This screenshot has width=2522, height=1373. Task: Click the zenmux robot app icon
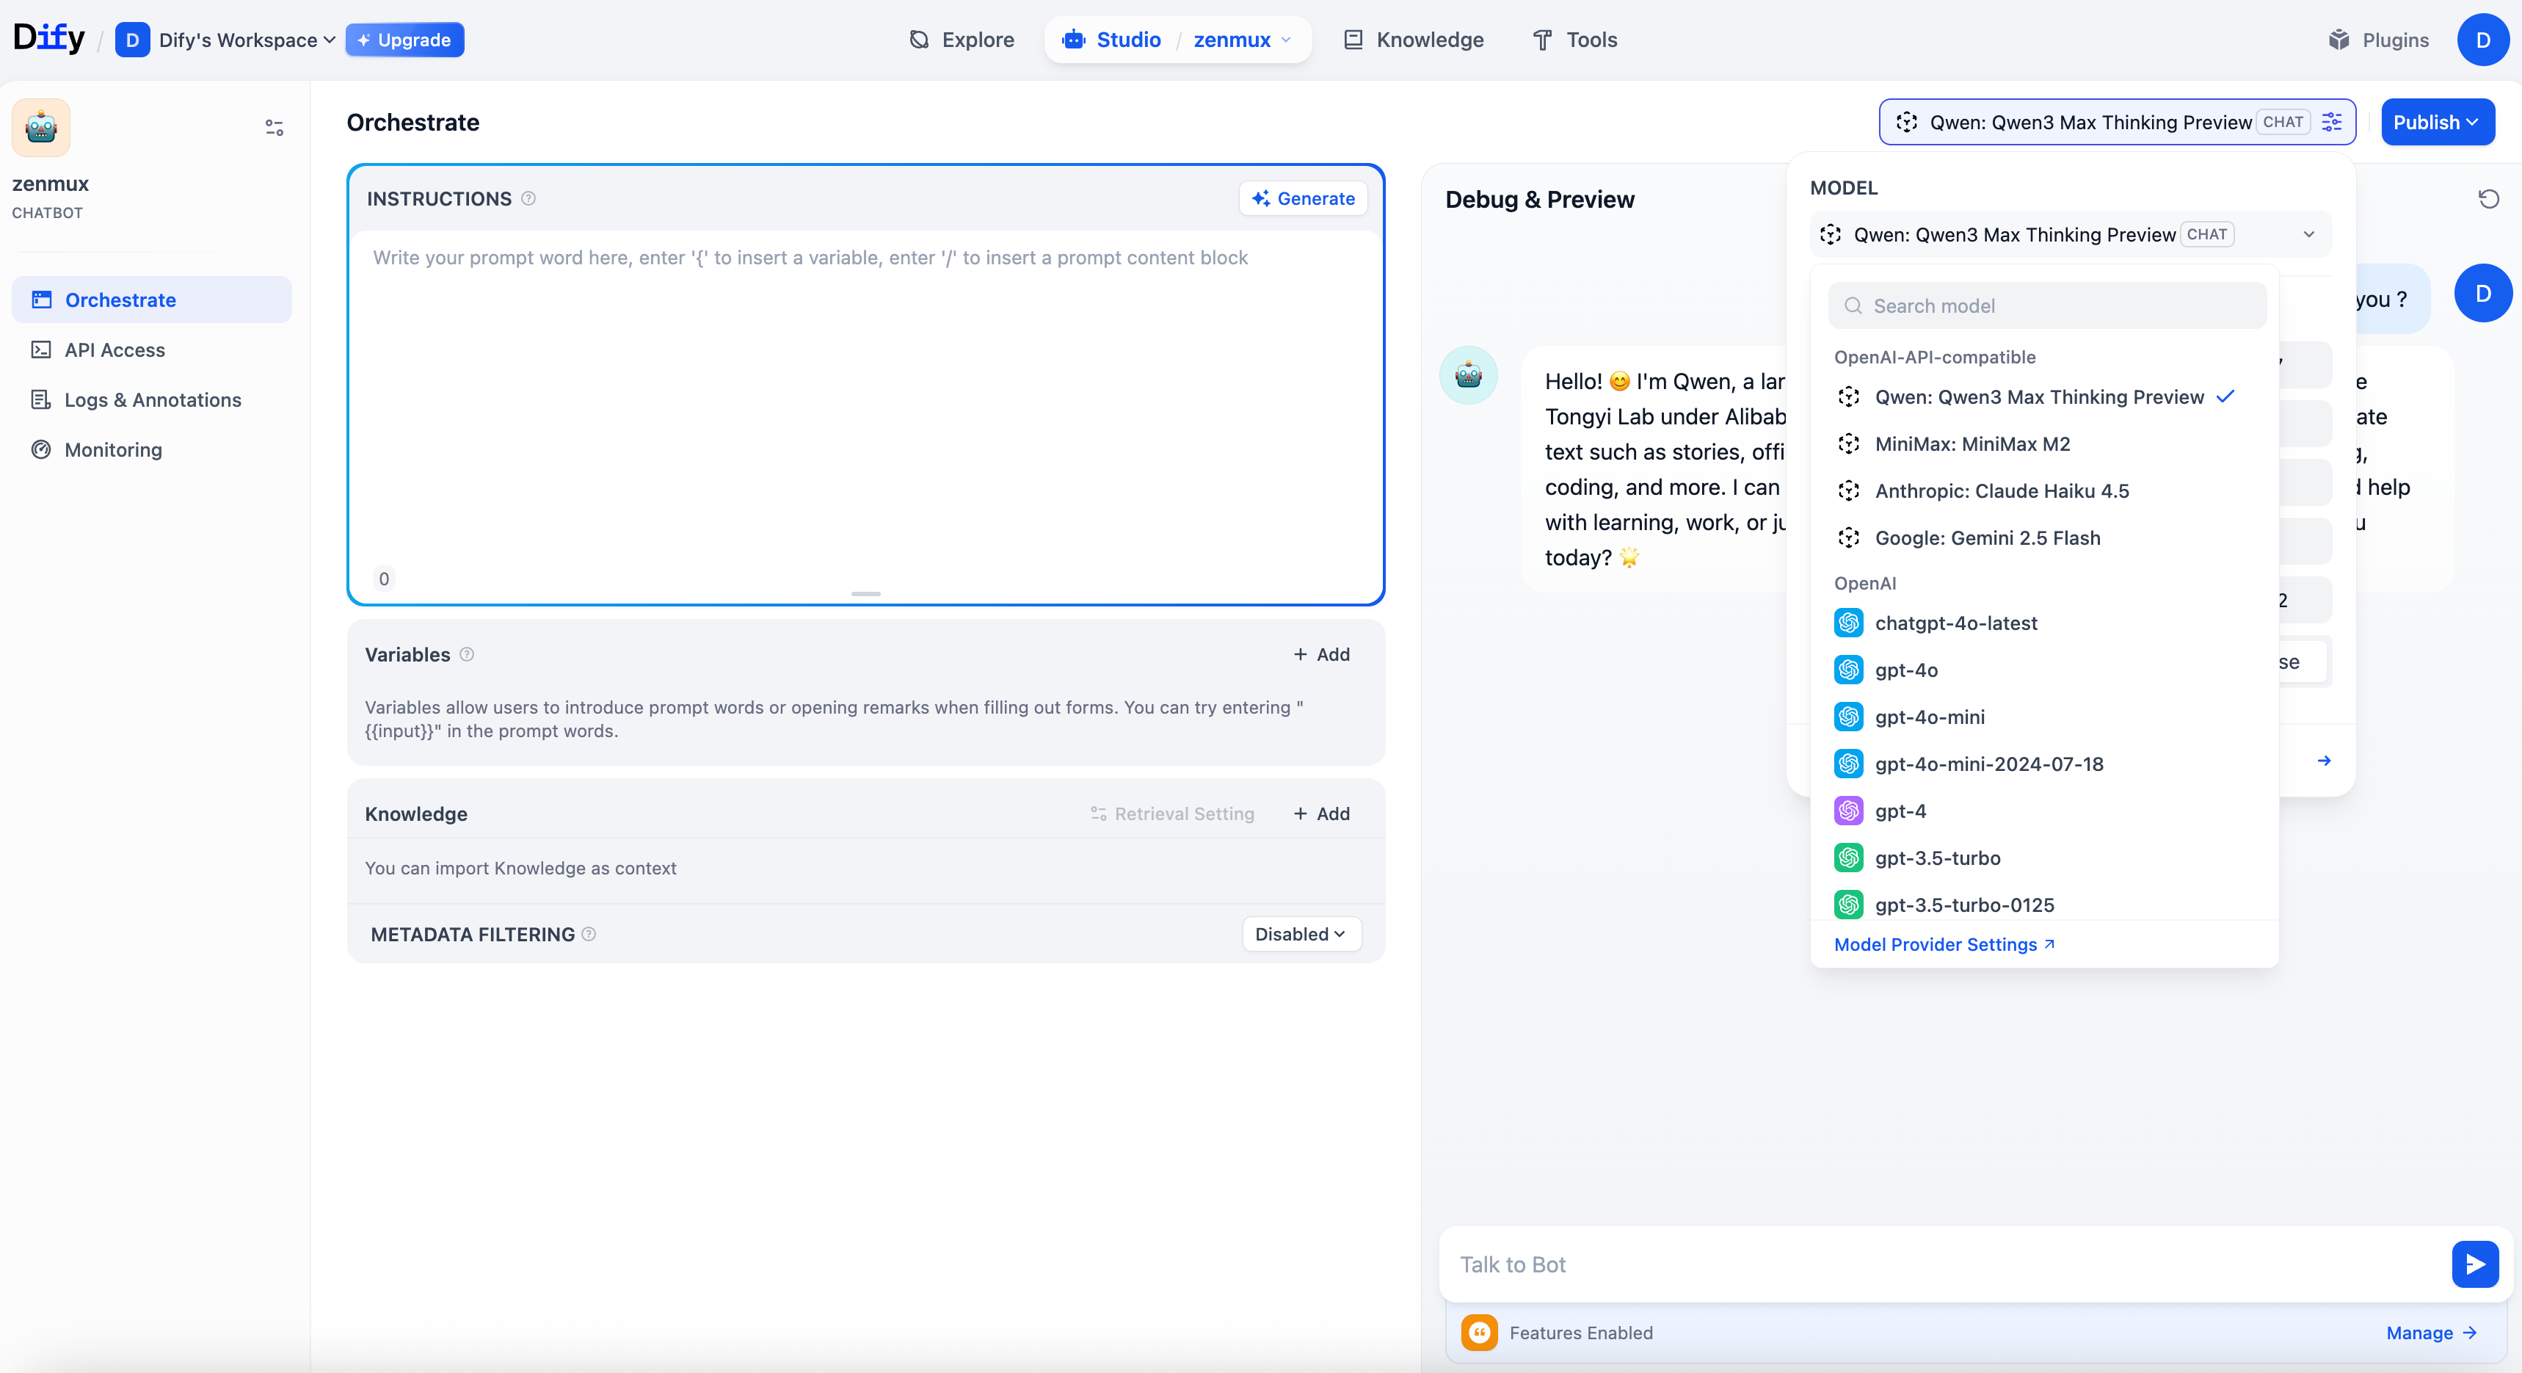41,128
